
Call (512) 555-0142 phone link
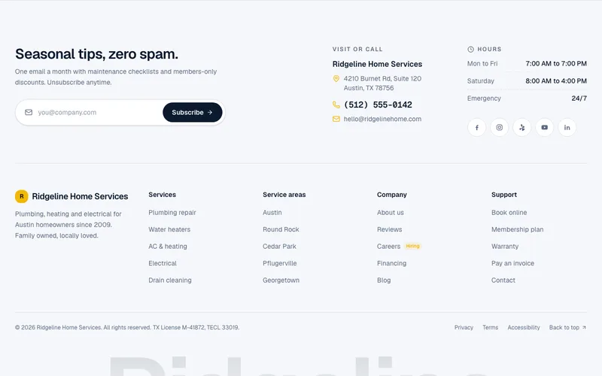click(x=378, y=105)
